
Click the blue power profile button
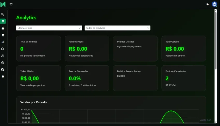[x=214, y=4]
